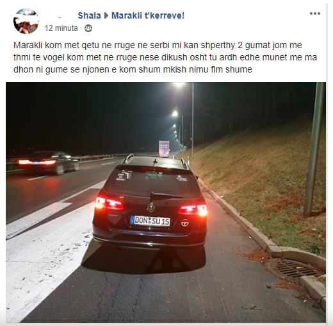Click the VW emblem on the car's trunk
The height and width of the screenshot is (326, 333).
pyautogui.click(x=151, y=207)
